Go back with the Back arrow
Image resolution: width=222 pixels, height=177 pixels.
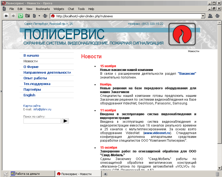pyautogui.click(x=6, y=16)
